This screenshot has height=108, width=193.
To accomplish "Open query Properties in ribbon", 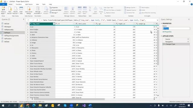I will (54, 7).
